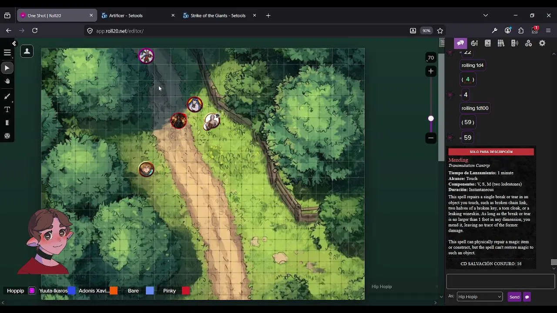Click the chat panel vertical scrollbar
557x313 pixels.
click(x=554, y=262)
